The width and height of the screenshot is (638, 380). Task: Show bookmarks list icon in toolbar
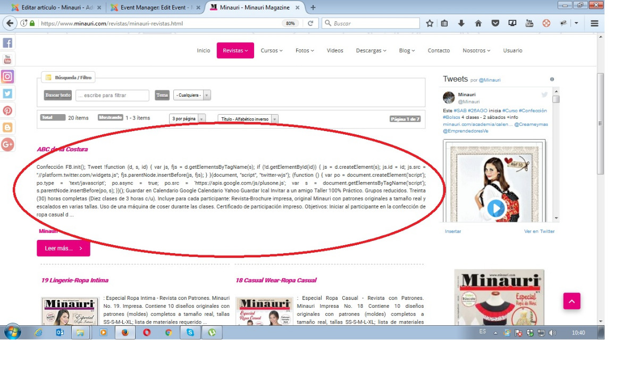point(444,23)
